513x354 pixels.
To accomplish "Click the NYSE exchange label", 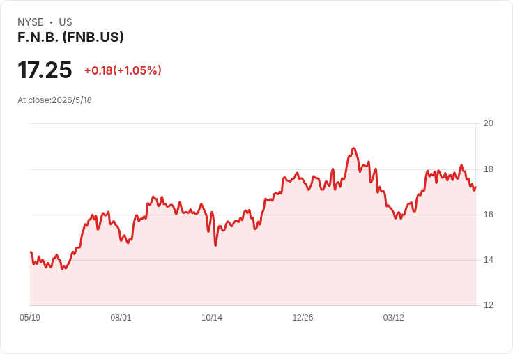I will click(x=31, y=22).
